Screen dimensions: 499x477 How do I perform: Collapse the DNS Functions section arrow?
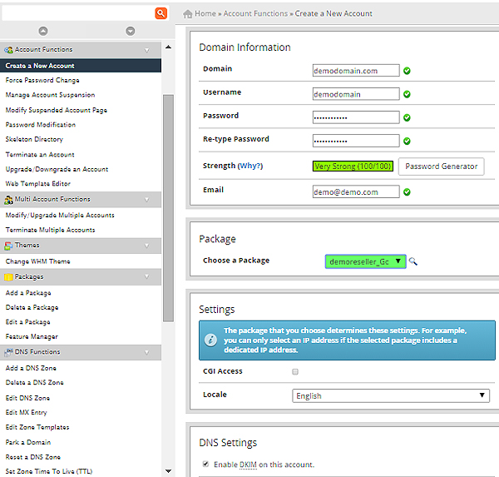(147, 352)
